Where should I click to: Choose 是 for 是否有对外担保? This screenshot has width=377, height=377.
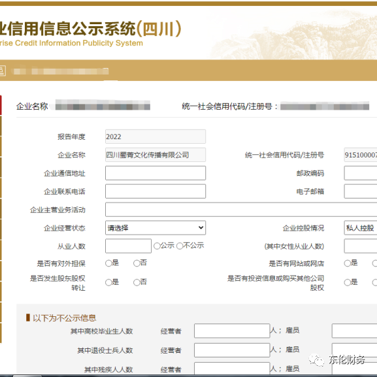[108, 263]
